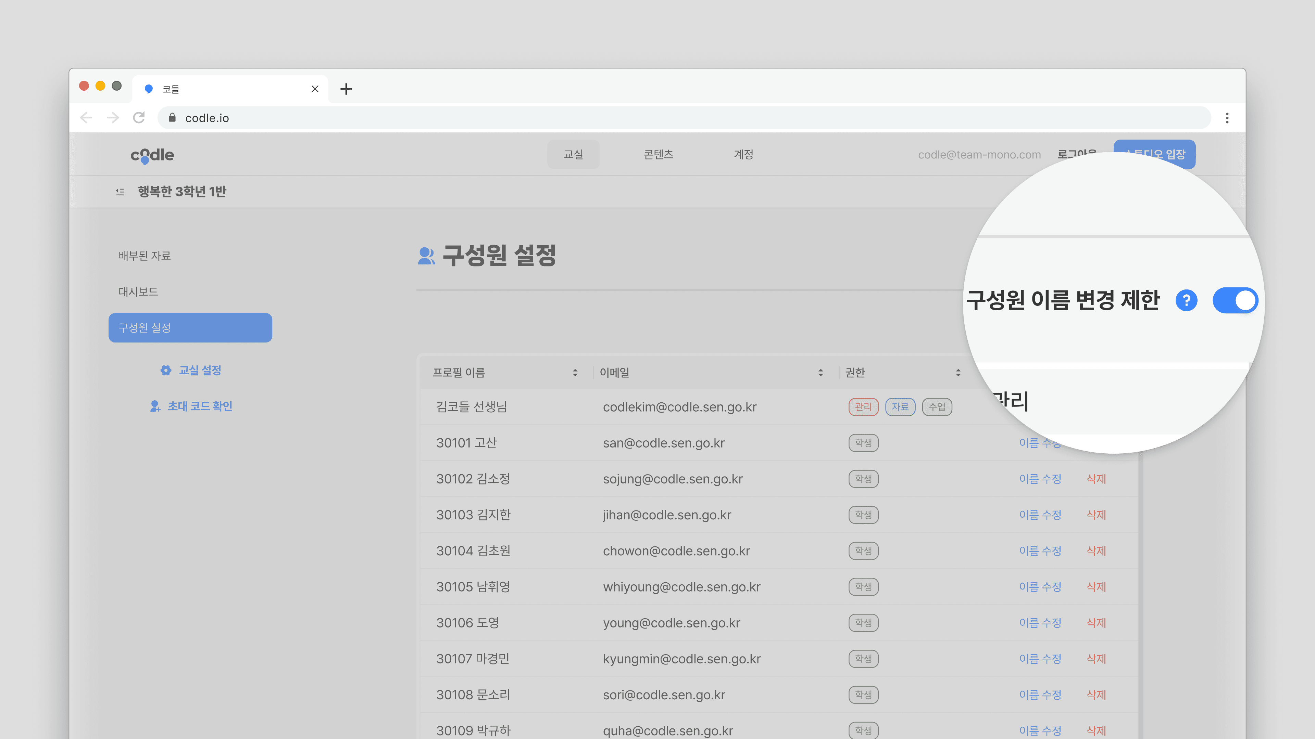Open the 교실 tab
The image size is (1315, 739).
click(573, 154)
